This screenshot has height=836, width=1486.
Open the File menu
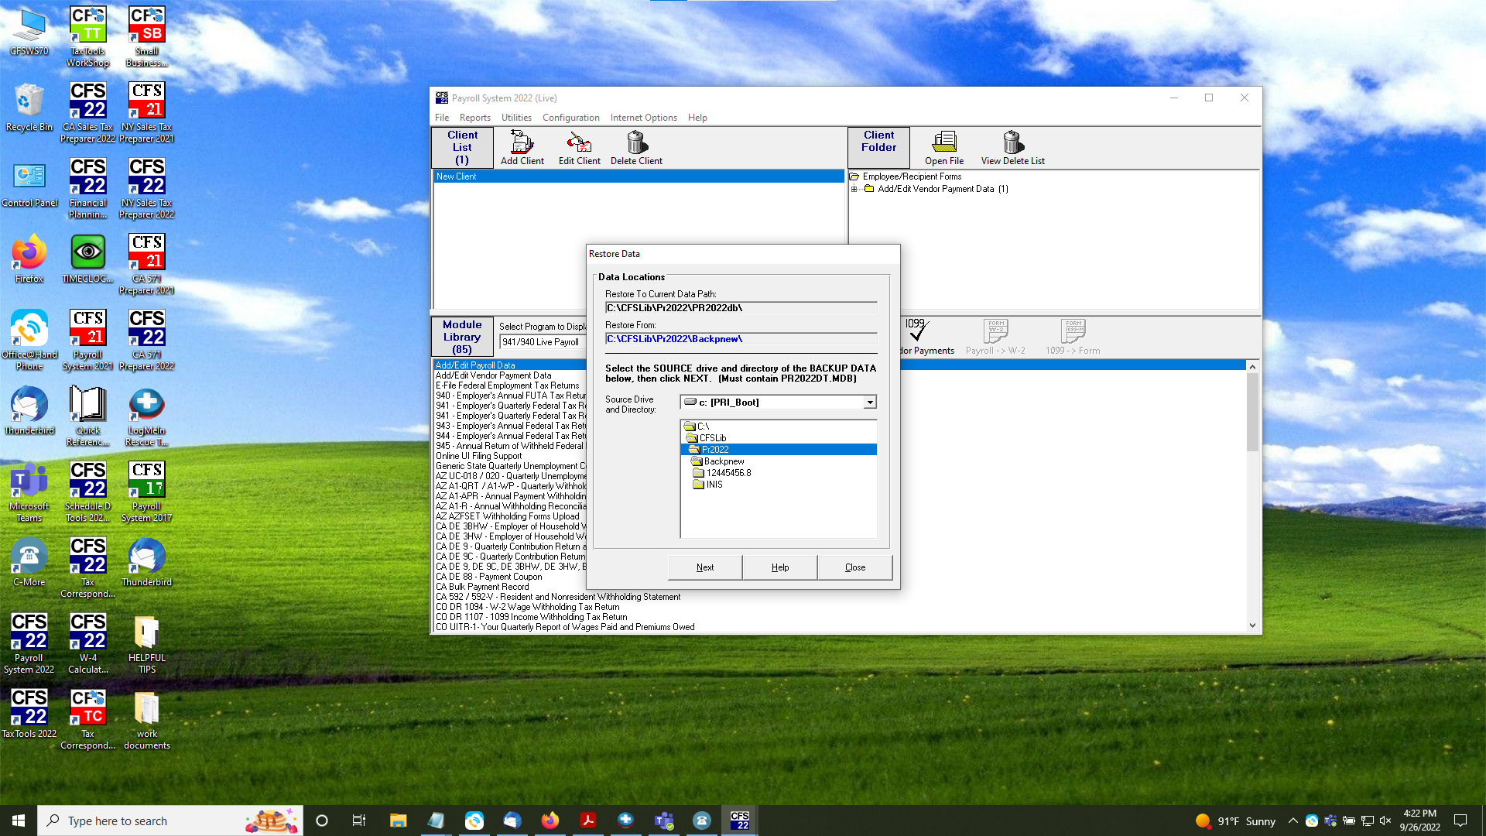442,118
